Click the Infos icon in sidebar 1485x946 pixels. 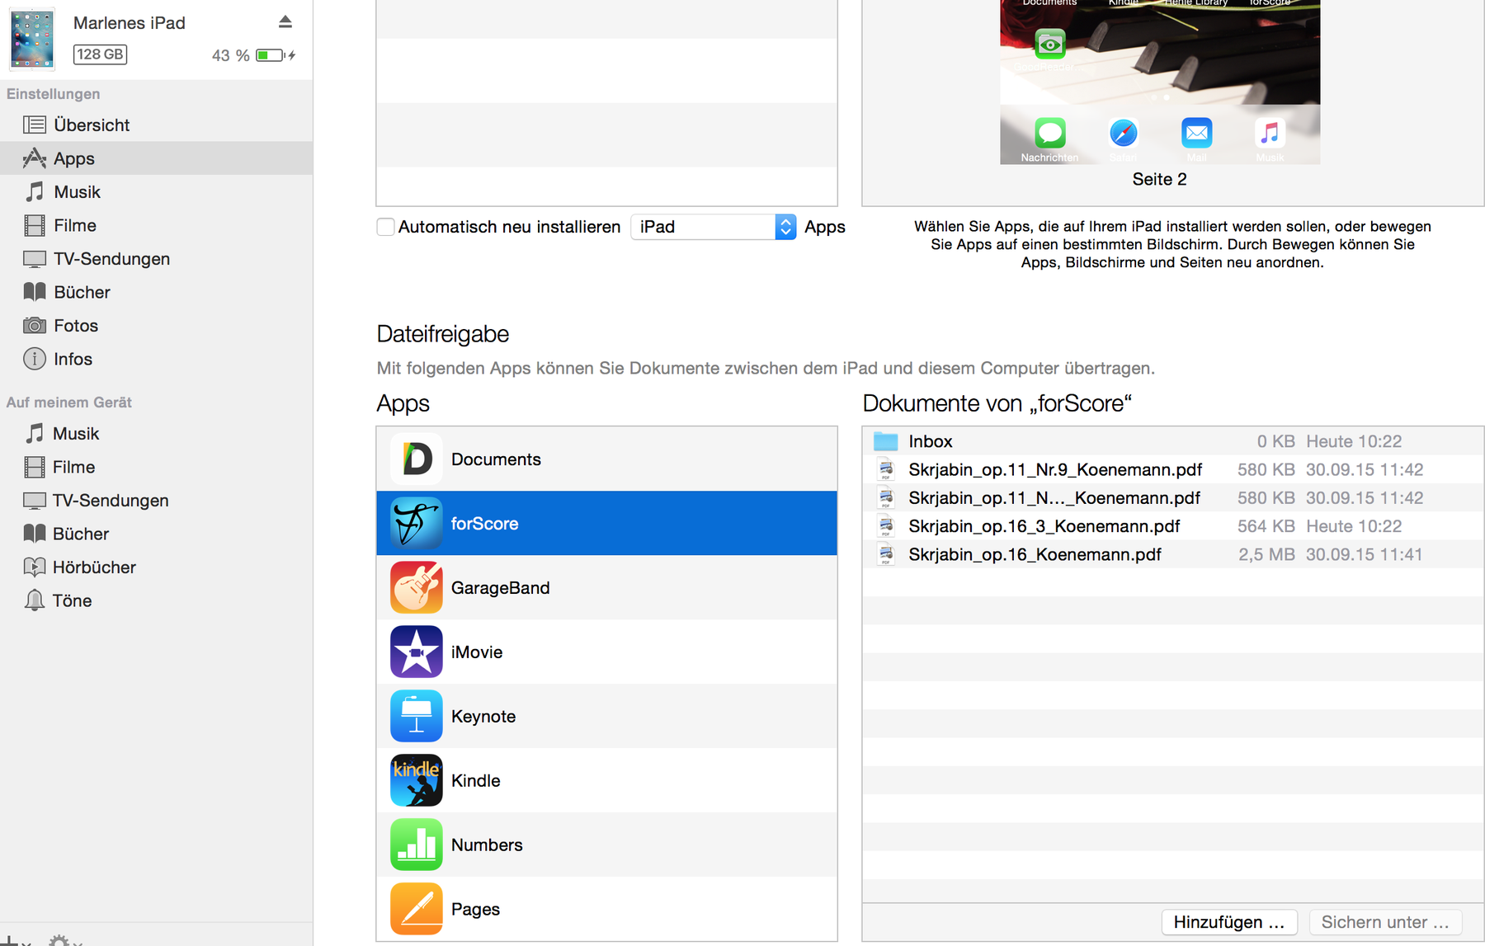pos(35,359)
